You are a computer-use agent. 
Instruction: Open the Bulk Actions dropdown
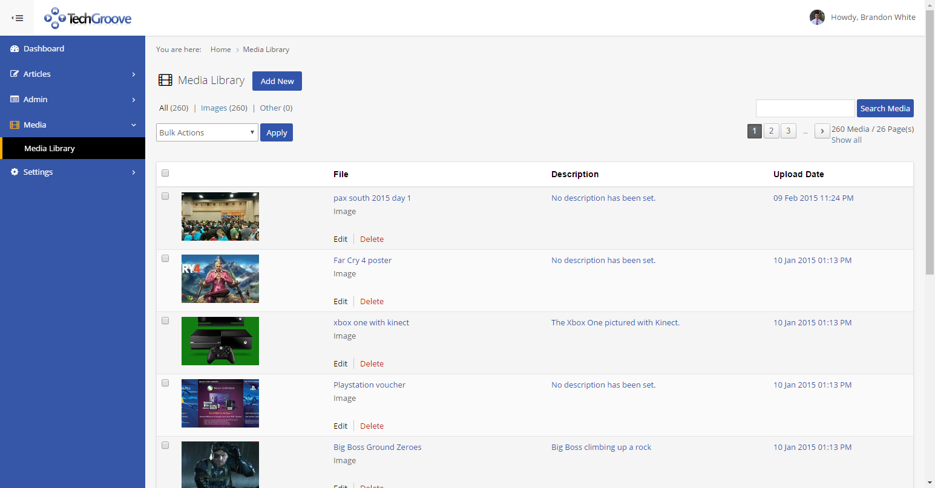tap(207, 133)
